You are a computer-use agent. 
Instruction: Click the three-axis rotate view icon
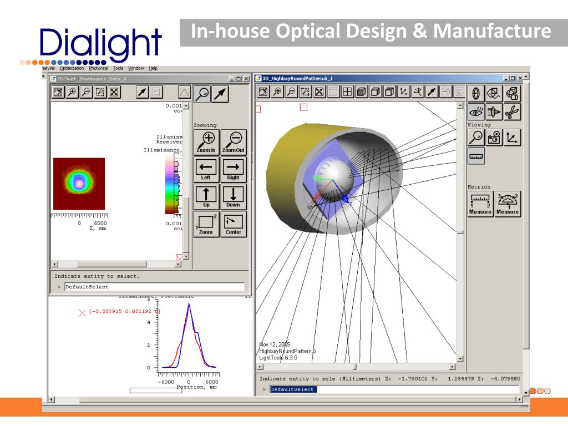coord(417,92)
